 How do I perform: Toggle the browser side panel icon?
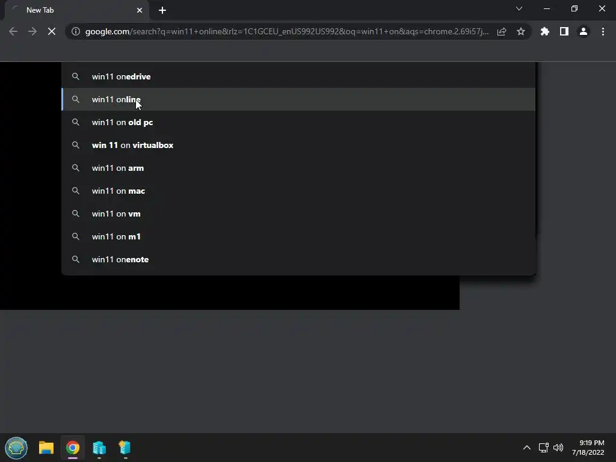coord(564,31)
